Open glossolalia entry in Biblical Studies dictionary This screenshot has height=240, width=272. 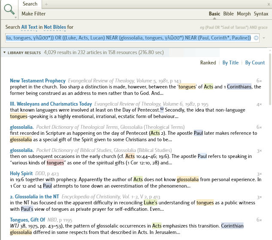coord(22,150)
